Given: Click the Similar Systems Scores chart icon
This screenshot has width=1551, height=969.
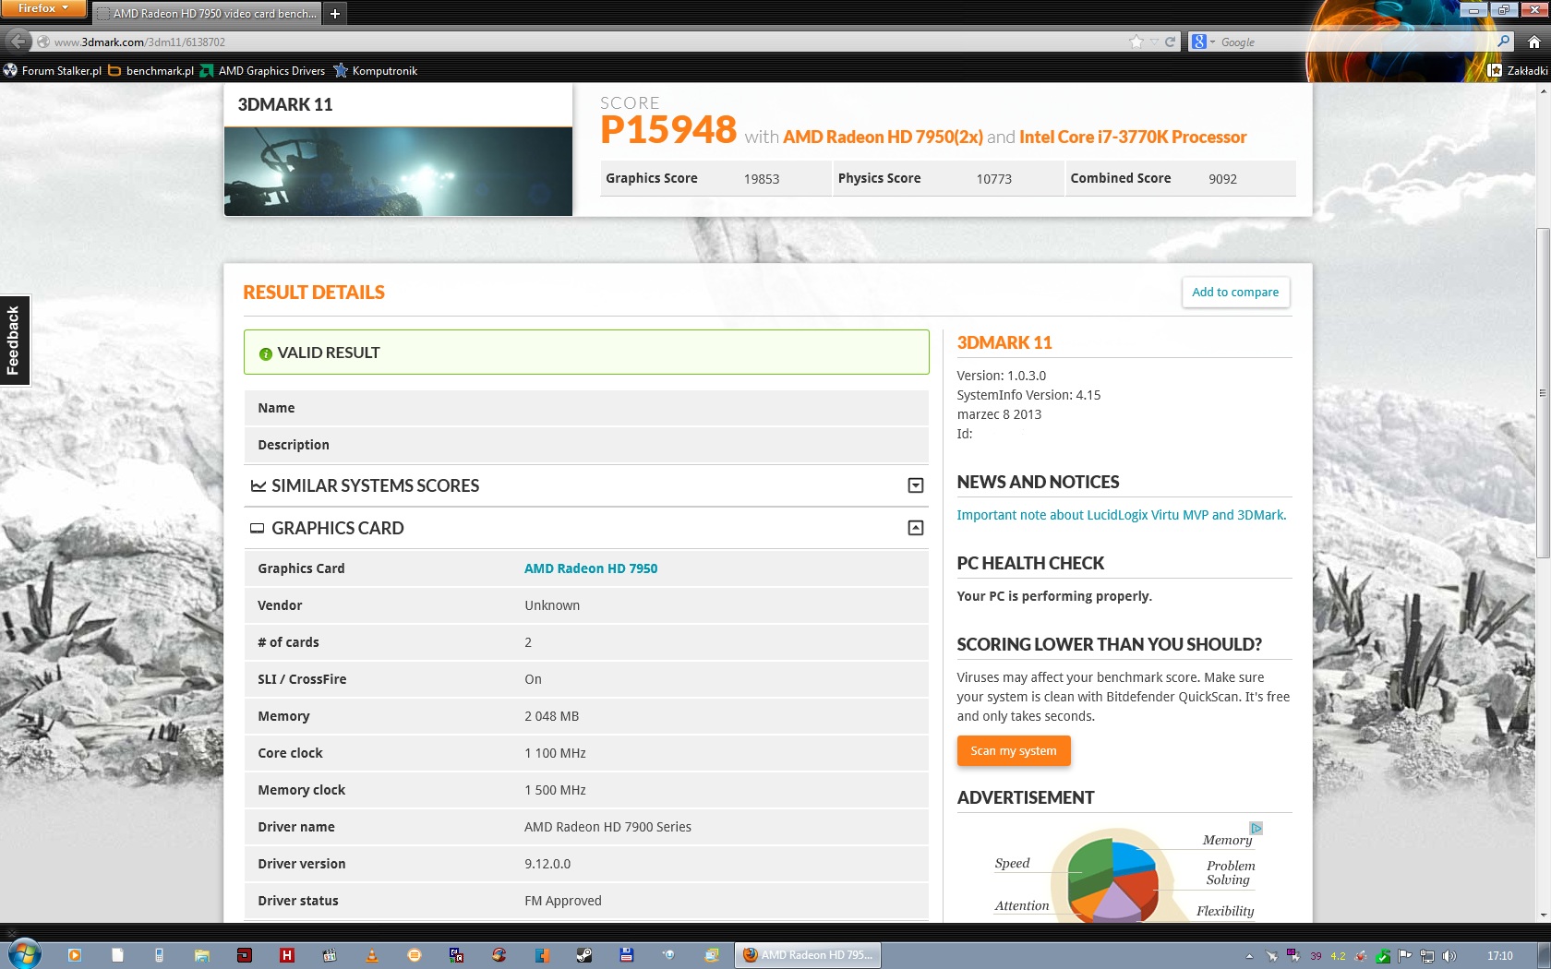Looking at the screenshot, I should point(258,485).
